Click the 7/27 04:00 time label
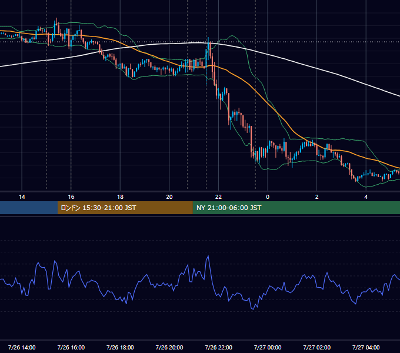This screenshot has height=353, width=400. point(366,347)
